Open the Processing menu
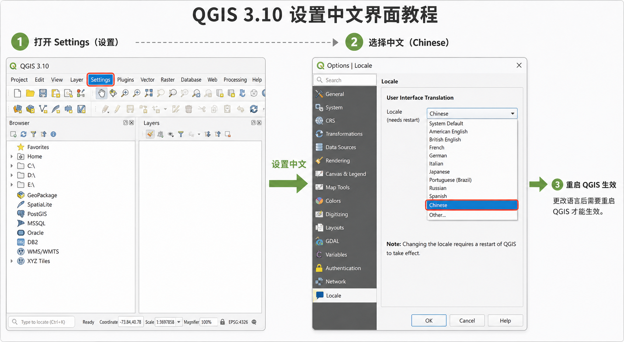The width and height of the screenshot is (624, 342). point(235,80)
